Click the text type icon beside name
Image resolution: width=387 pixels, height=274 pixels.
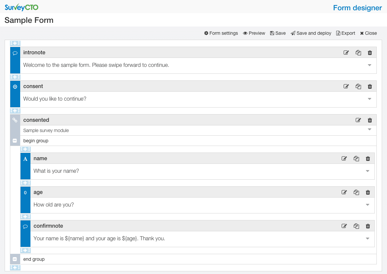pyautogui.click(x=25, y=159)
